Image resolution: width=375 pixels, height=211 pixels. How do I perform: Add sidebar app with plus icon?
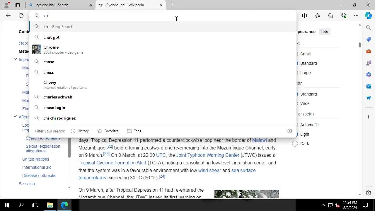(x=369, y=117)
